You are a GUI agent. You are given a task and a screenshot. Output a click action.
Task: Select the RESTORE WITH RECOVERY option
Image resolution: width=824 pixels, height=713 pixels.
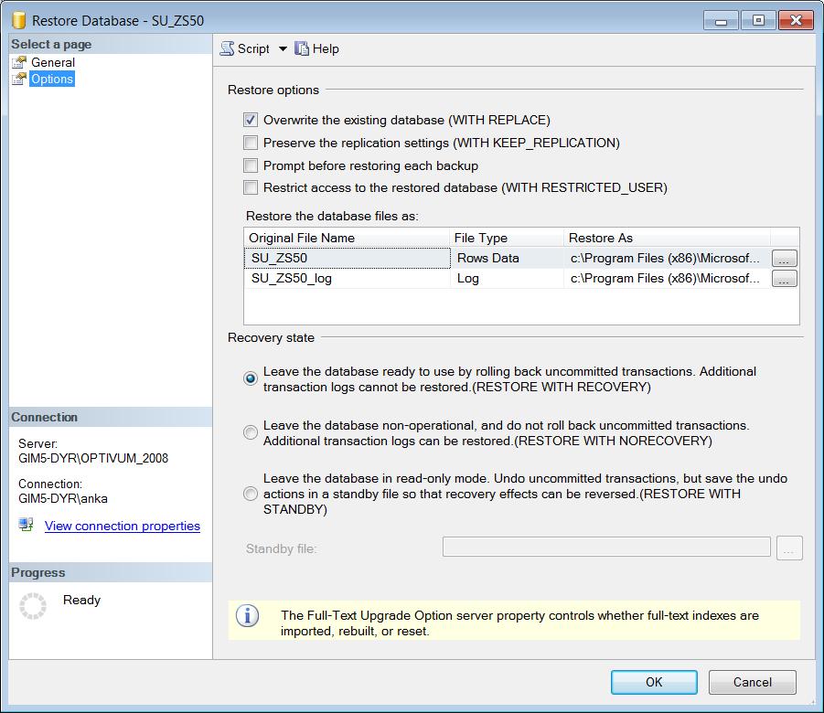click(x=251, y=378)
